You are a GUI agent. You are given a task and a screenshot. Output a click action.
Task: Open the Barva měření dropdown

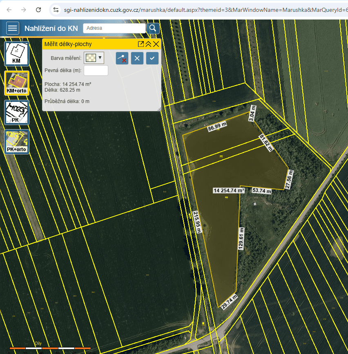(100, 58)
